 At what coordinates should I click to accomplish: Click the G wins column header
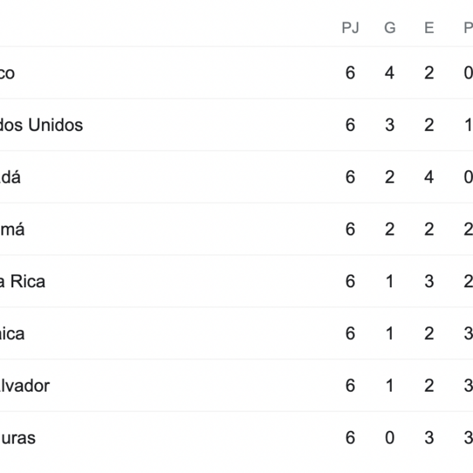pyautogui.click(x=389, y=28)
